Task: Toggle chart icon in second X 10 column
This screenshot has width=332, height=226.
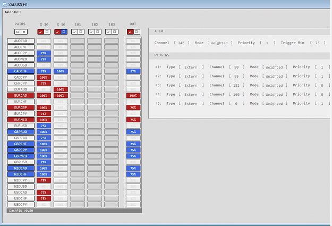Action: click(x=57, y=32)
